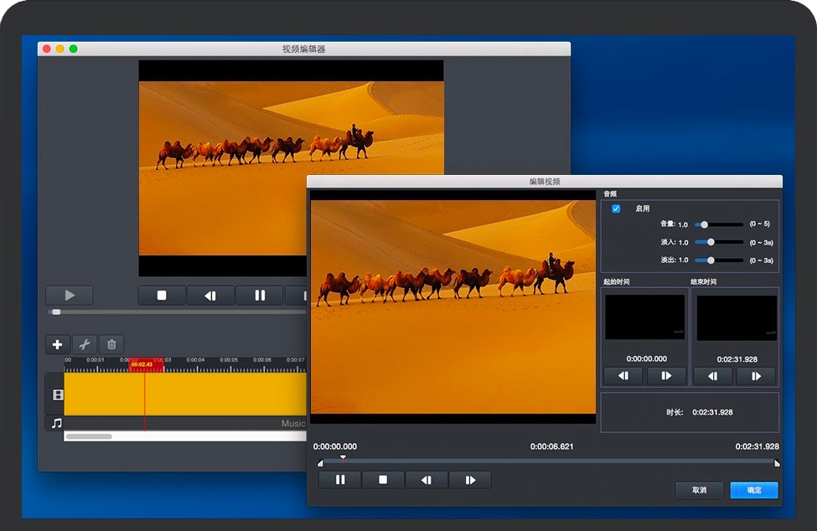The image size is (817, 531).
Task: Step forward one frame in the dialog transport
Action: 470,480
